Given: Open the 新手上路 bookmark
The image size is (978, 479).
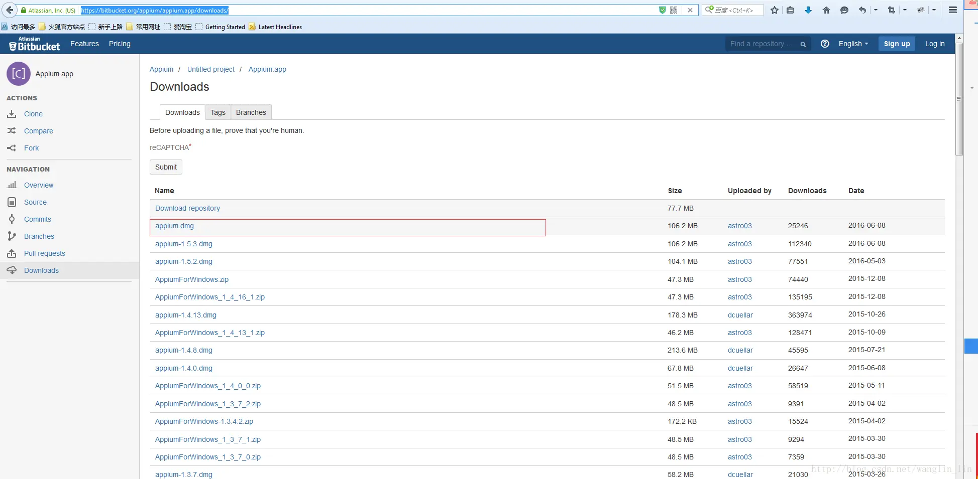Looking at the screenshot, I should tap(106, 27).
